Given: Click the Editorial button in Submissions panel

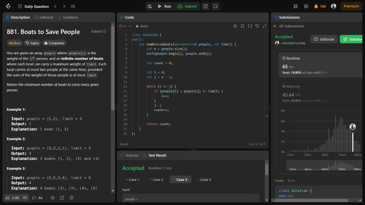Looking at the screenshot, I should [x=324, y=39].
